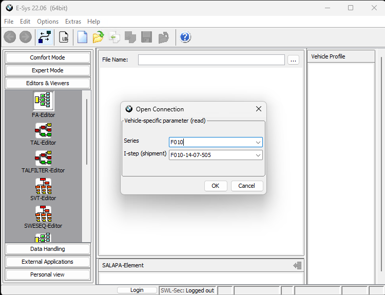Open the TAL-Editor icon

click(x=44, y=130)
